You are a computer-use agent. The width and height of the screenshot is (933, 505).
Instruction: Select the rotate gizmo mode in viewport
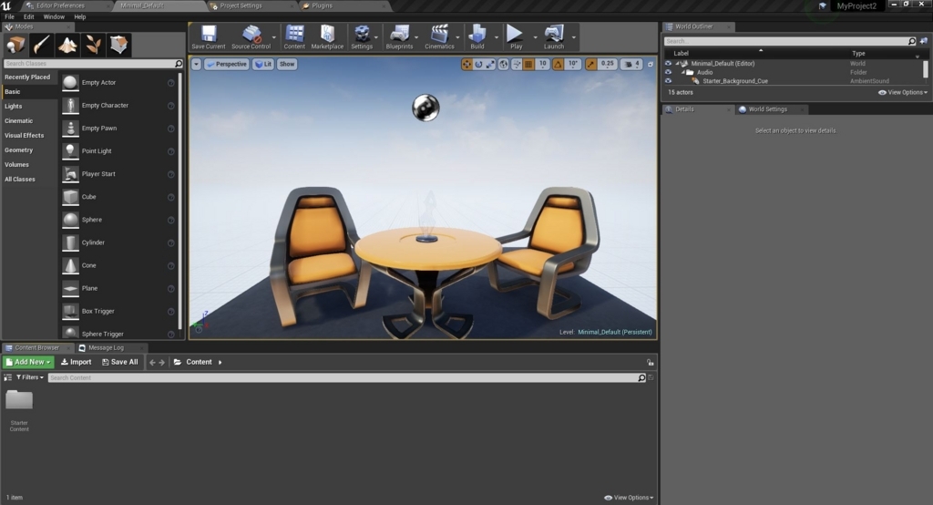[x=478, y=64]
